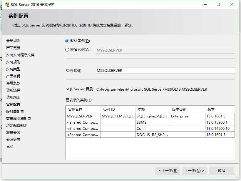
Task: Open 功能选择 step in sidebar
Action: 13,90
